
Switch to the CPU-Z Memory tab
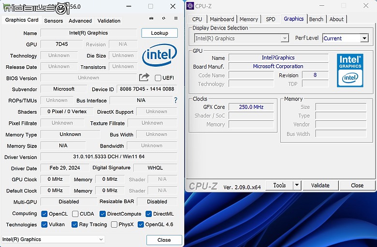click(248, 19)
